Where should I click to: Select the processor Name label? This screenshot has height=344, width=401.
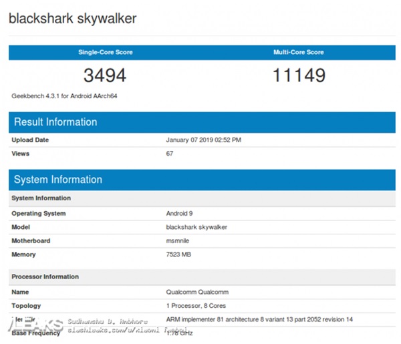(x=20, y=292)
